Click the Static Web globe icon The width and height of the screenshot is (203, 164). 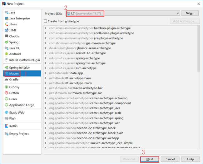(x=7, y=112)
